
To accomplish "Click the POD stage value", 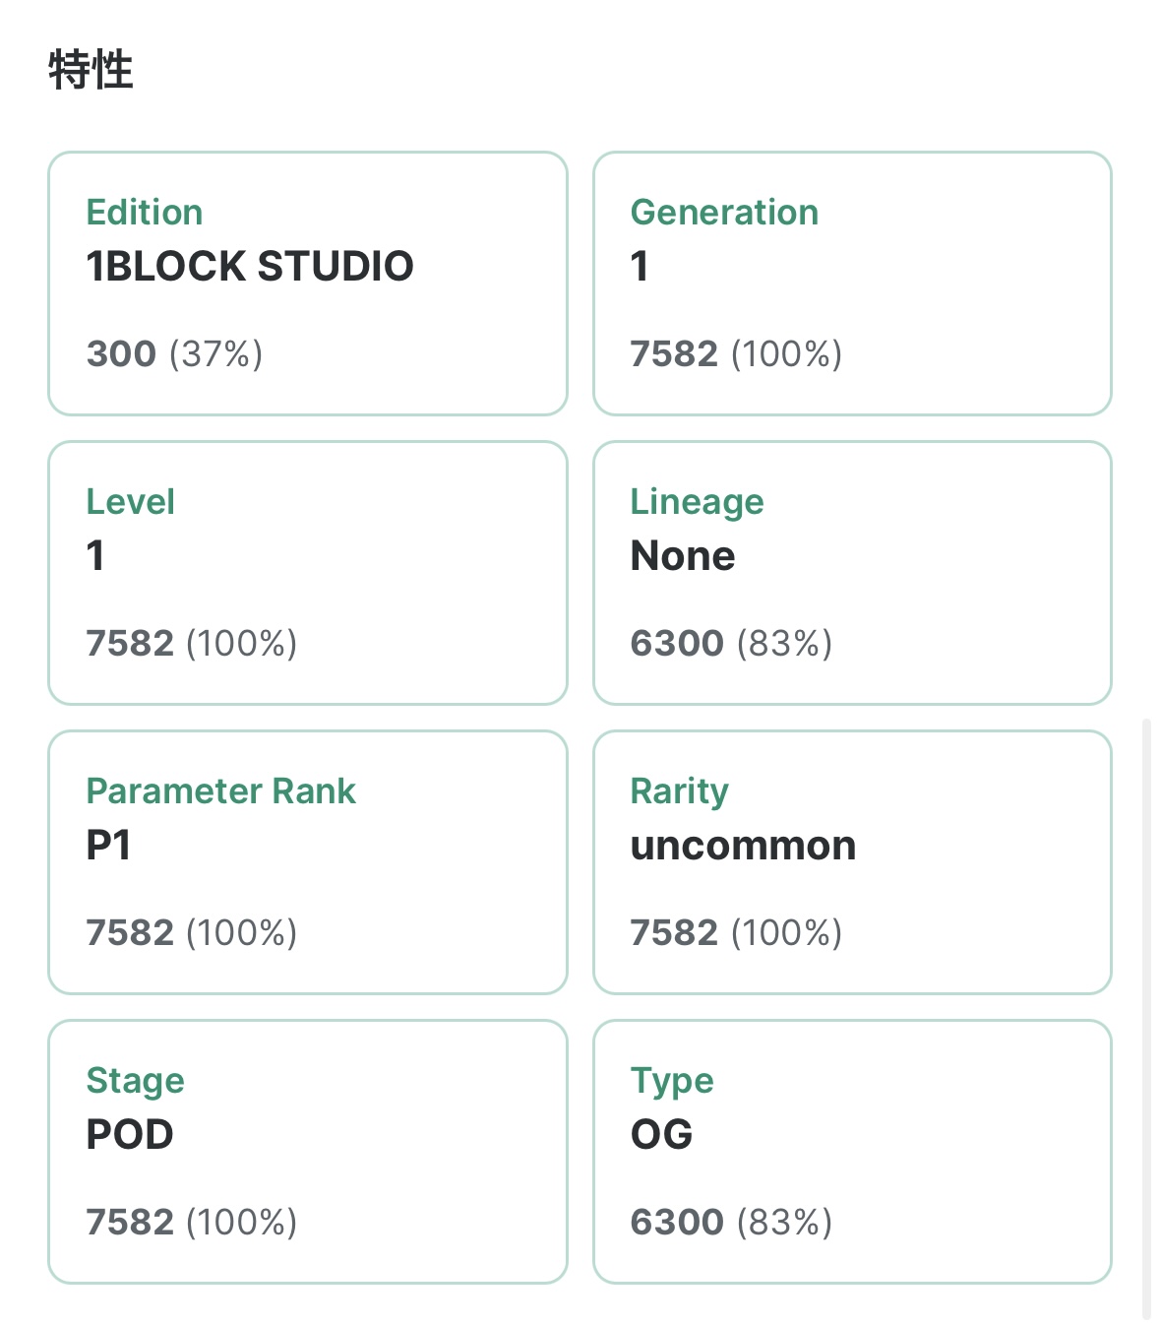I will tap(130, 1135).
